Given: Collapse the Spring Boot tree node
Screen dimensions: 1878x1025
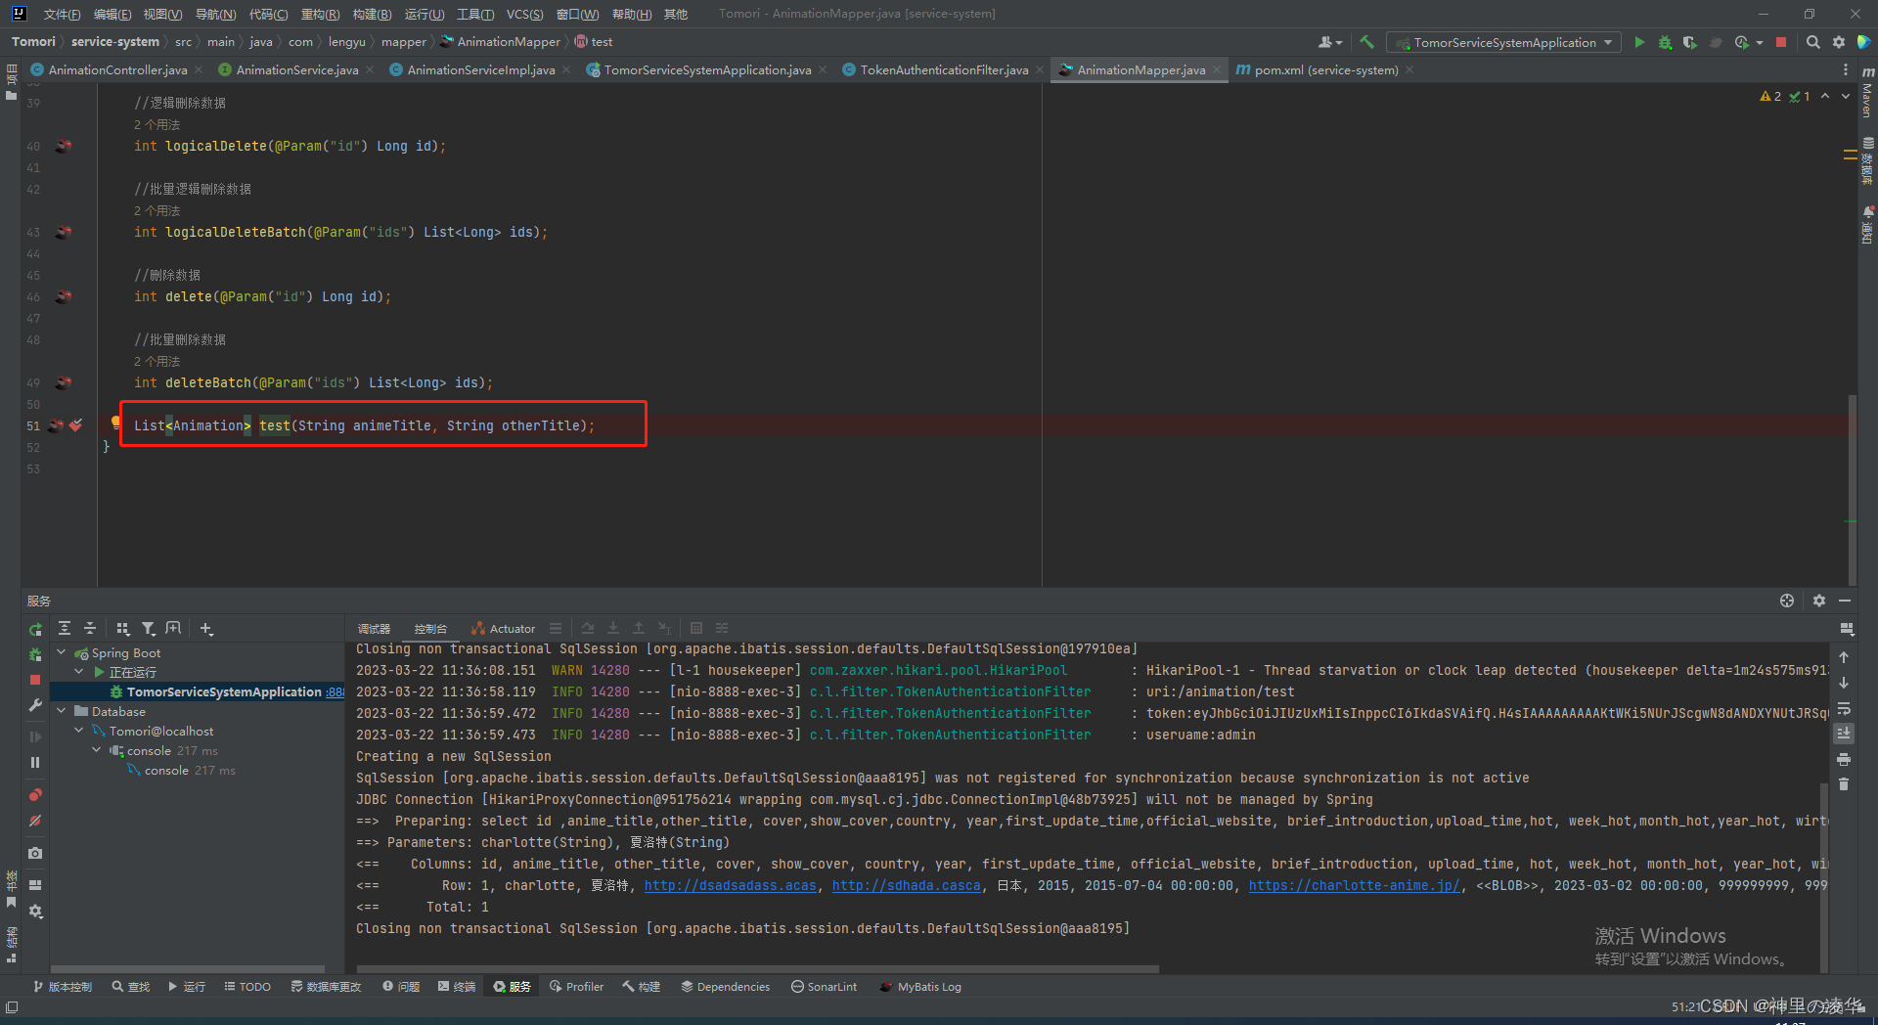Looking at the screenshot, I should 62,652.
